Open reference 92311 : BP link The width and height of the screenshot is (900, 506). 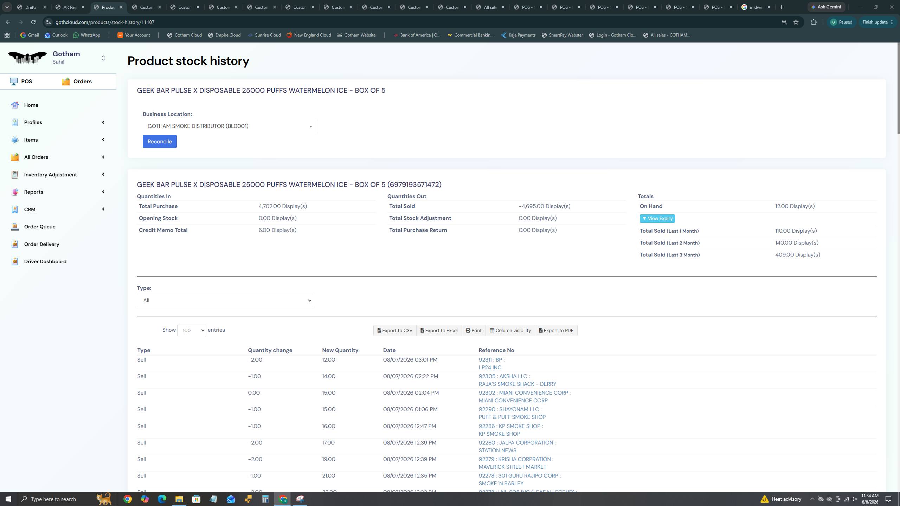coord(491,360)
